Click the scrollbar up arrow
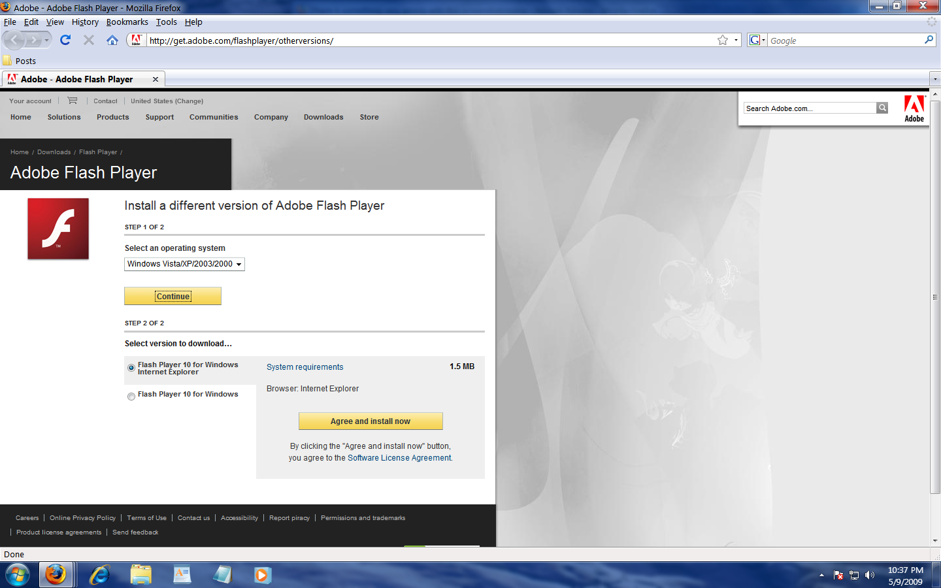Viewport: 941px width, 588px height. coord(935,94)
